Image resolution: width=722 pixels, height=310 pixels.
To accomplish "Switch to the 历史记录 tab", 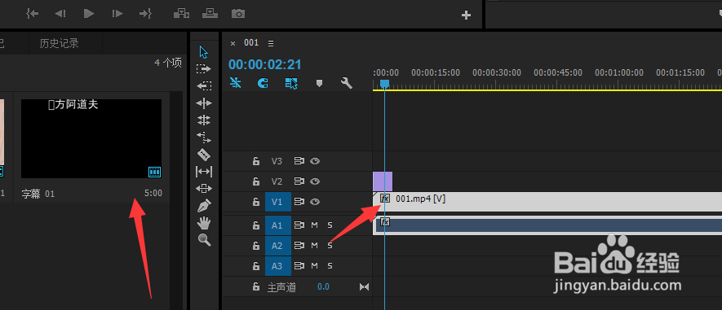I will click(x=59, y=44).
